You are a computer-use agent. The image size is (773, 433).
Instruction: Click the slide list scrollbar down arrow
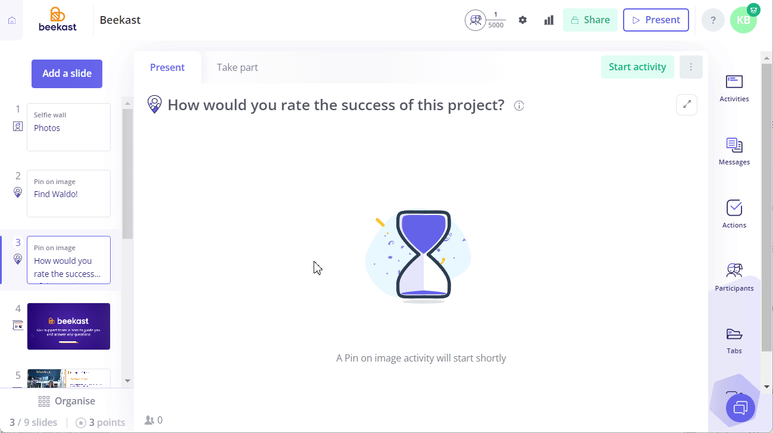[x=127, y=381]
